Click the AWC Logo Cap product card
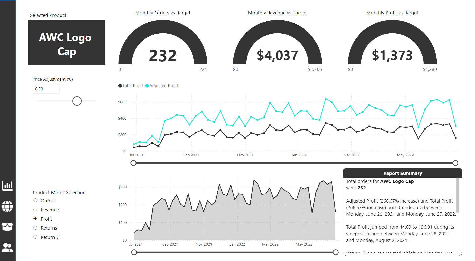 (67, 43)
